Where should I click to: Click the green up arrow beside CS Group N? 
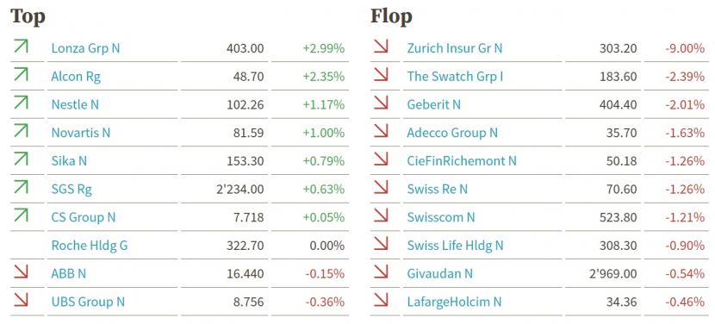coord(21,215)
